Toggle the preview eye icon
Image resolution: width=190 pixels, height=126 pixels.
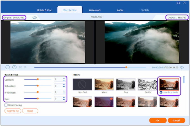click(x=35, y=18)
